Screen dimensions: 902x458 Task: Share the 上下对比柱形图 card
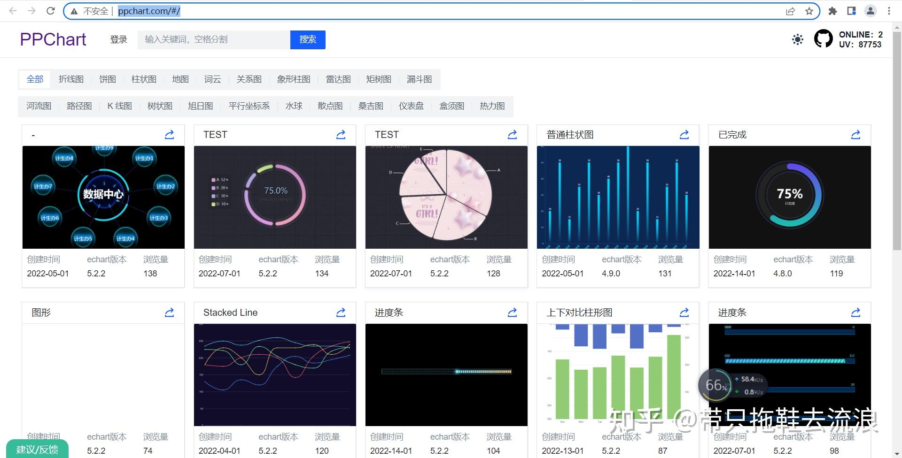point(684,313)
